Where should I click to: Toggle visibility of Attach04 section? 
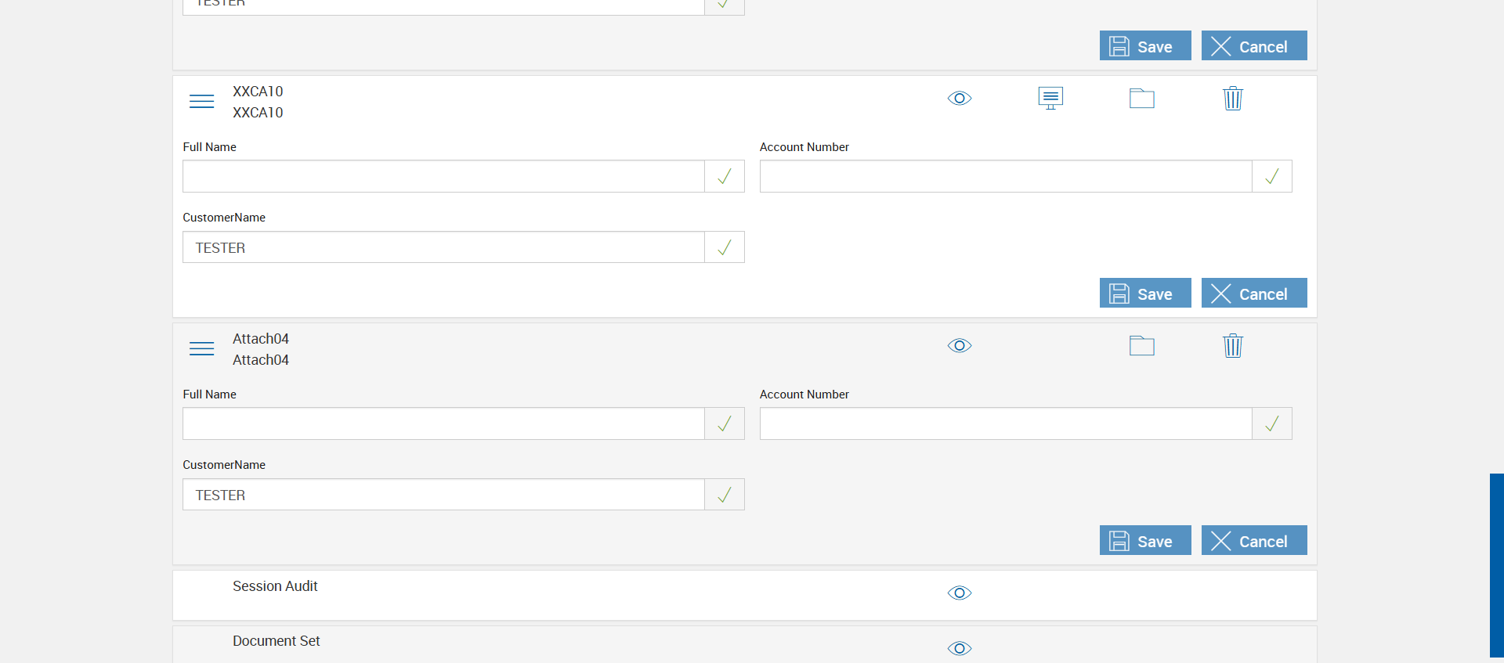(960, 346)
